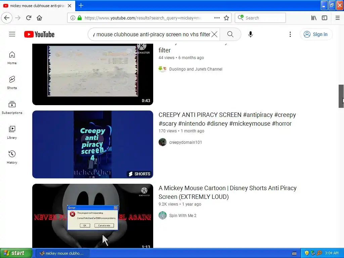Click the Sign in button
The image size is (344, 258).
tap(316, 34)
